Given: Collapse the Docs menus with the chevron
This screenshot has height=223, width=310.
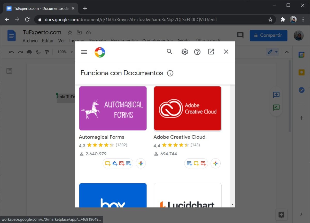Looking at the screenshot, I should 286,52.
